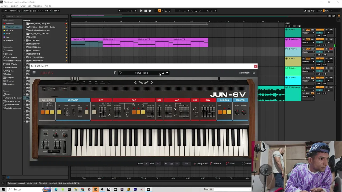This screenshot has width=342, height=192.
Task: Click the Capture MIDI icon
Action: [x=166, y=11]
